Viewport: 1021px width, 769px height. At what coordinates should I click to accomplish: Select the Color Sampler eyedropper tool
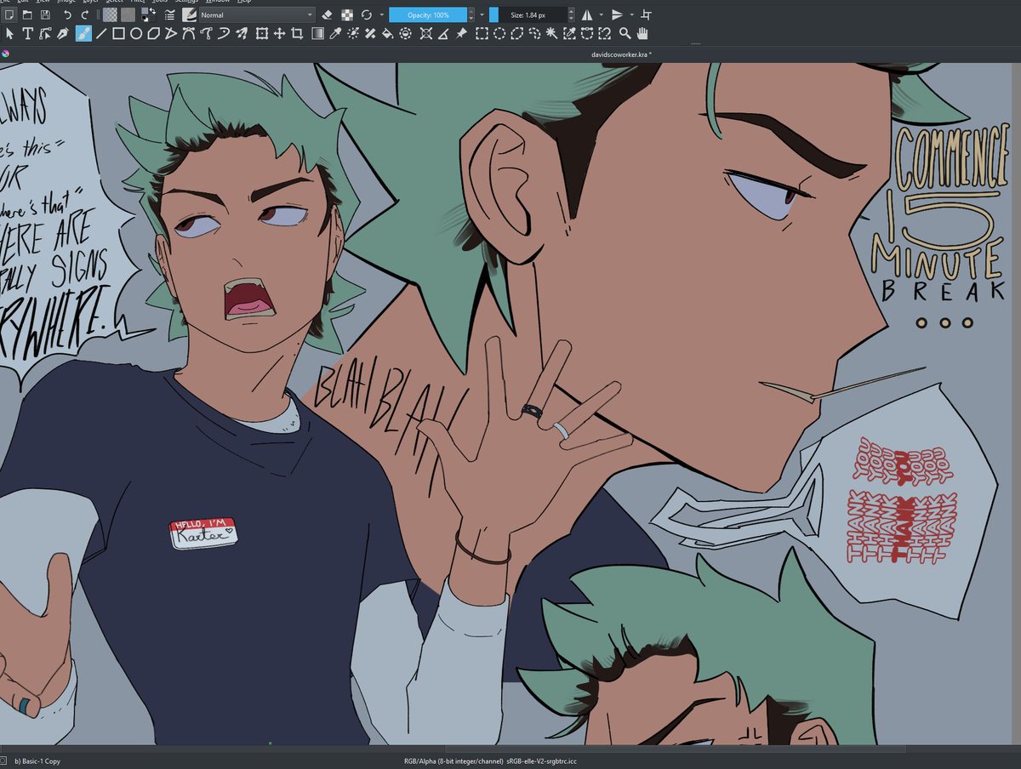point(335,34)
